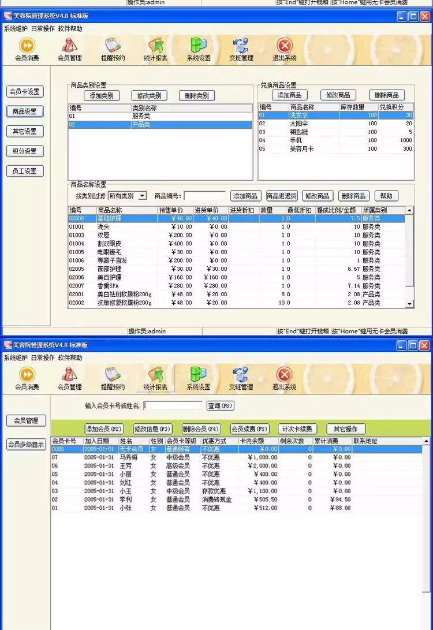This screenshot has width=433, height=630.
Task: Click upper window title bar app icon
Action: point(8,16)
